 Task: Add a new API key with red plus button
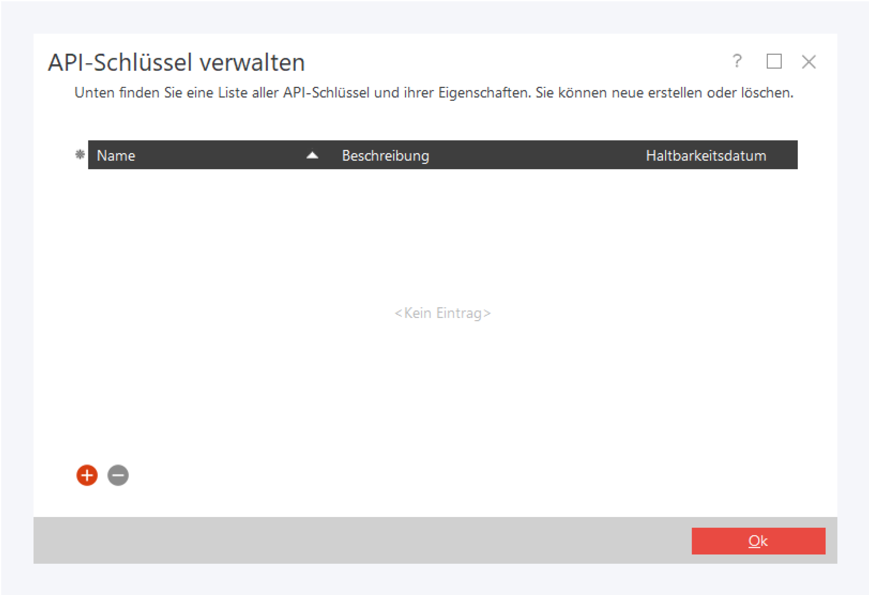(87, 475)
